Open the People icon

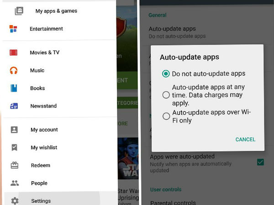click(15, 183)
